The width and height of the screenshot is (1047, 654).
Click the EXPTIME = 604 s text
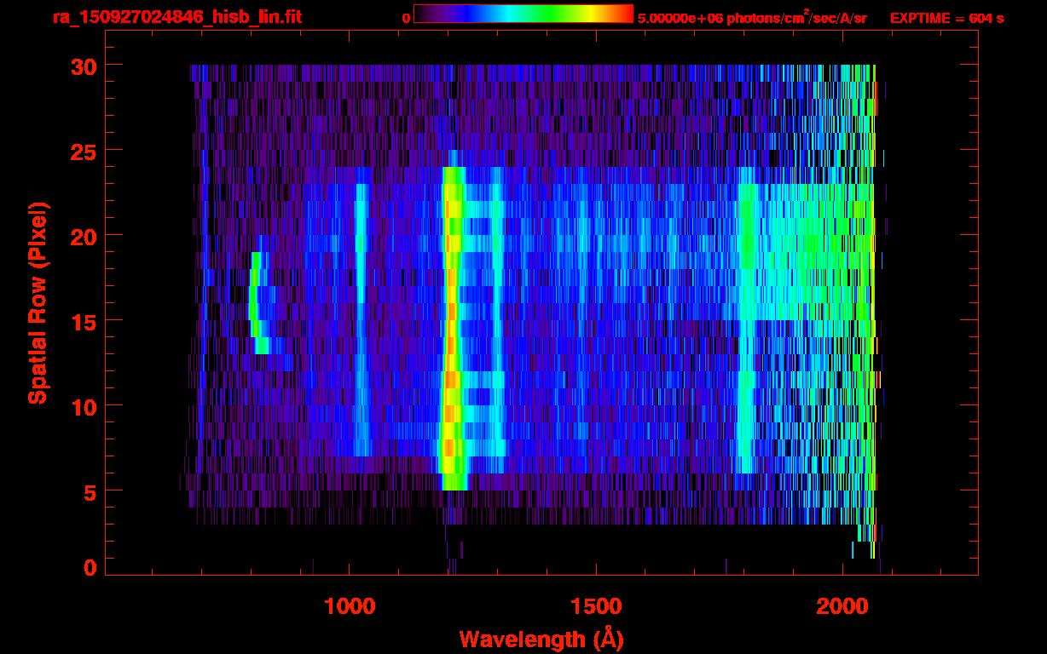pos(946,18)
